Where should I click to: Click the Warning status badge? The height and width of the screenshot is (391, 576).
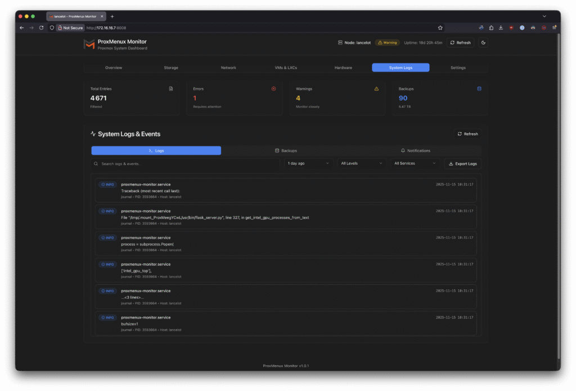pos(388,43)
